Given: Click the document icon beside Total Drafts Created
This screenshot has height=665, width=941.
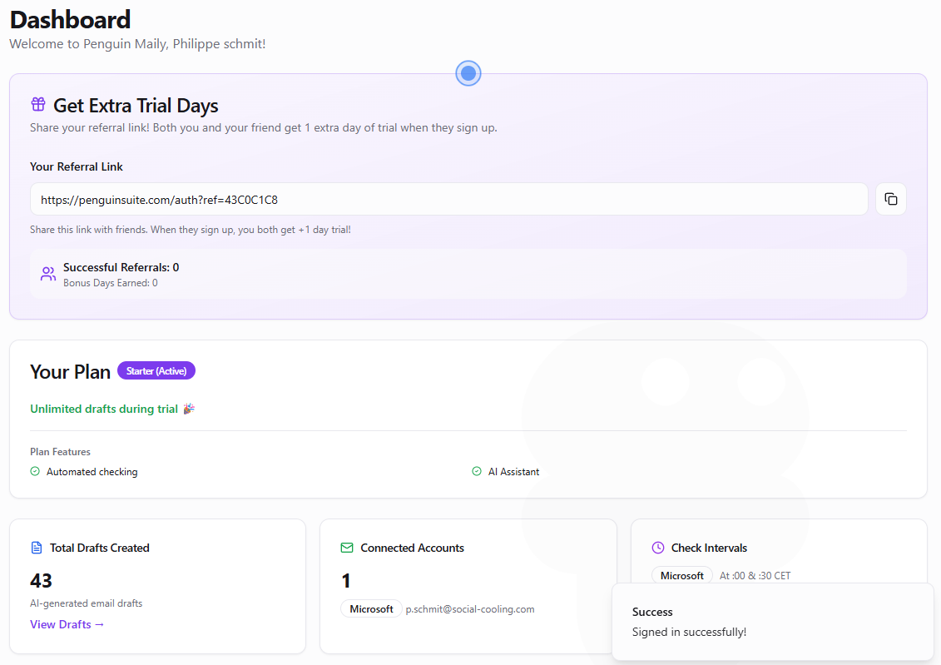Looking at the screenshot, I should (36, 548).
